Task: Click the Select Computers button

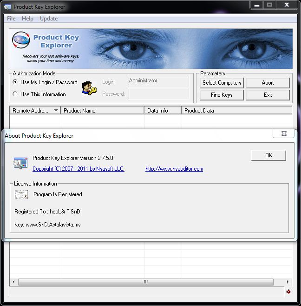Action: pos(222,83)
